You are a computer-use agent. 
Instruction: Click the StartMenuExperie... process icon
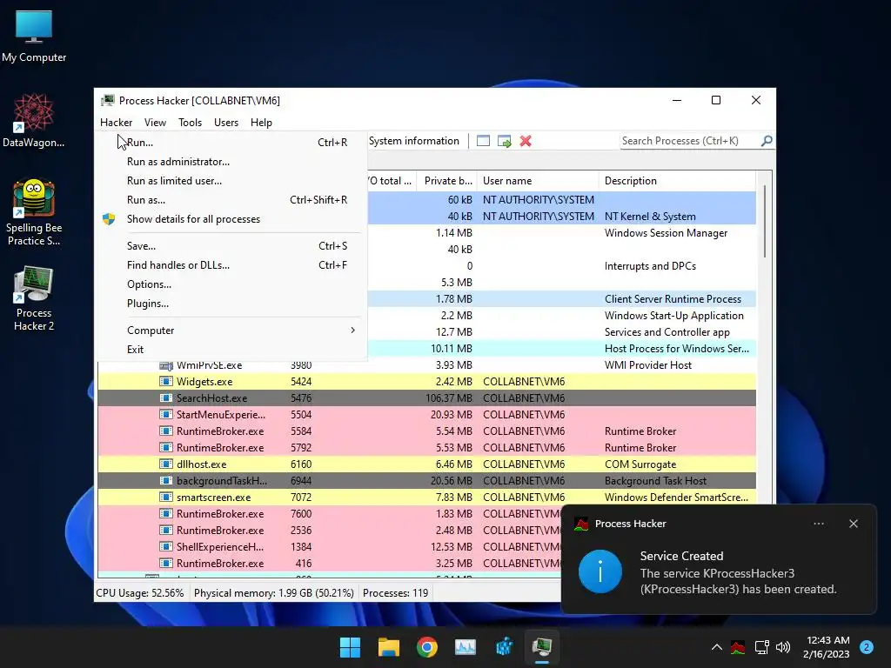[x=166, y=414]
